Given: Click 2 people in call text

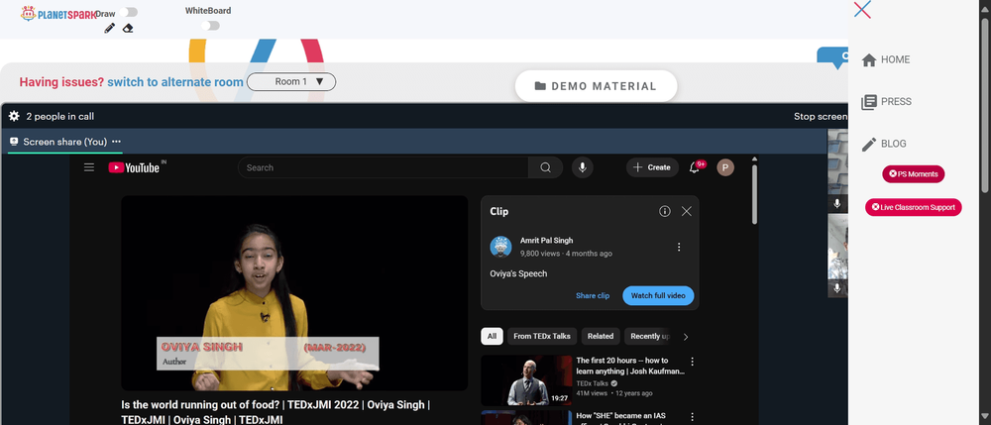Looking at the screenshot, I should pos(60,116).
